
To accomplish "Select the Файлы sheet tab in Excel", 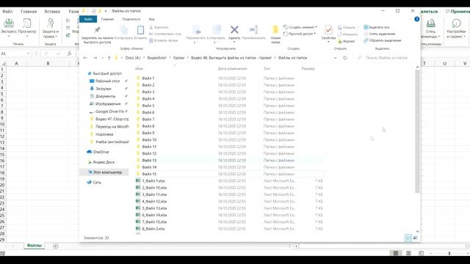I will [35, 246].
